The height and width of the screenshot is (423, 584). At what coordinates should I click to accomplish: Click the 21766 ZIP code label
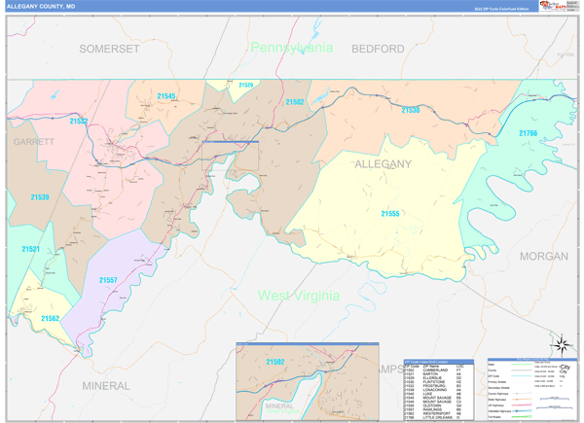coord(529,133)
